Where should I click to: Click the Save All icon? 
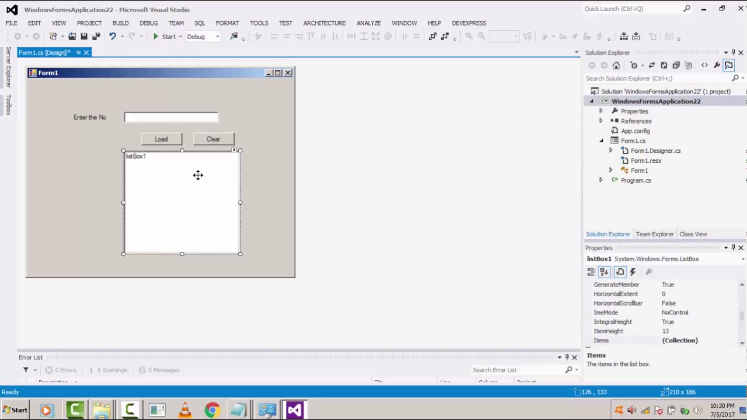tap(97, 36)
